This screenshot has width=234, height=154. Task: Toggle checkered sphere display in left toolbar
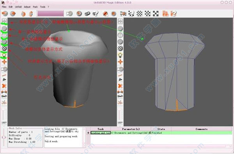(4, 48)
